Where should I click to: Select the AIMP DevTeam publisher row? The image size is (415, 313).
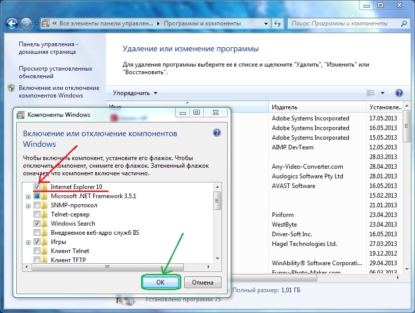click(x=293, y=147)
